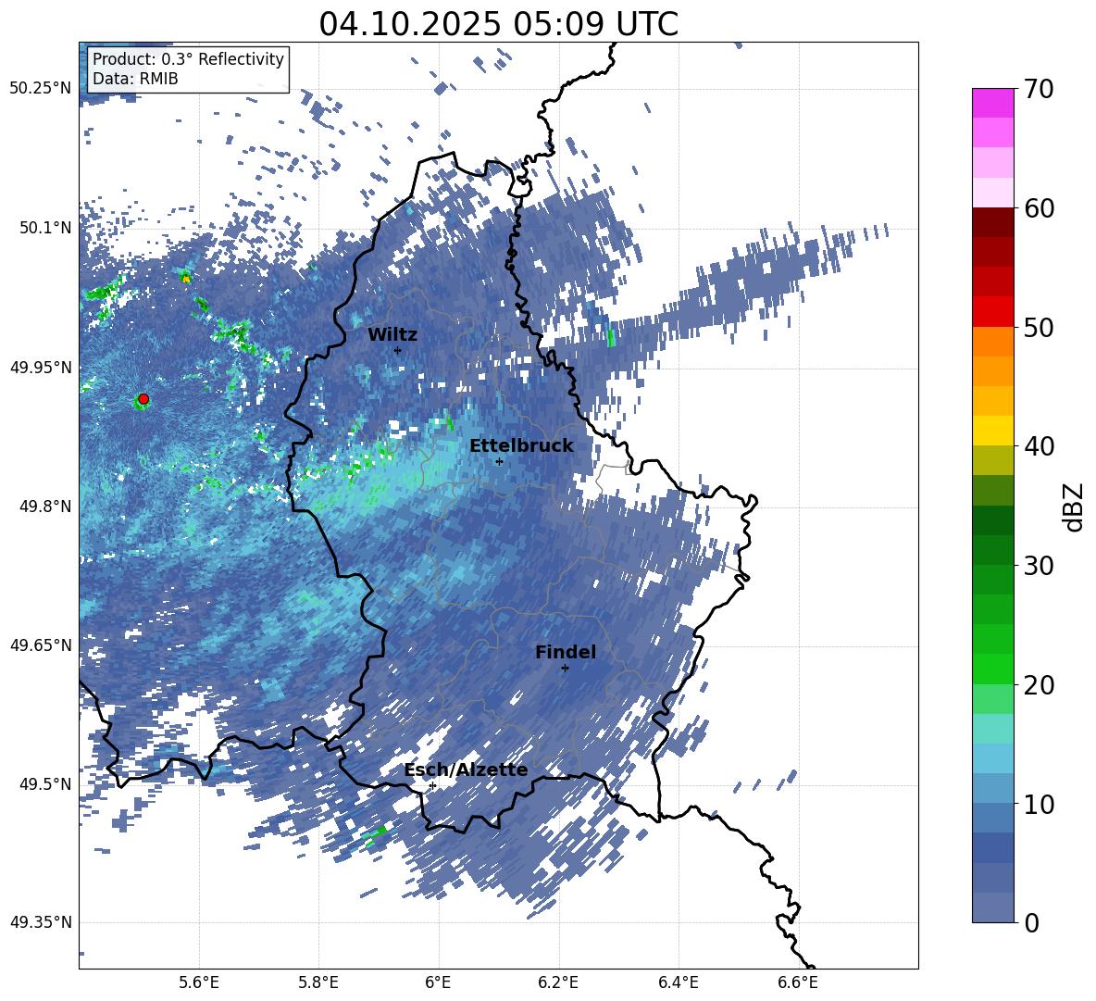Image resolution: width=1096 pixels, height=1001 pixels.
Task: Click the 49.65°N latitude label
Action: [x=41, y=644]
